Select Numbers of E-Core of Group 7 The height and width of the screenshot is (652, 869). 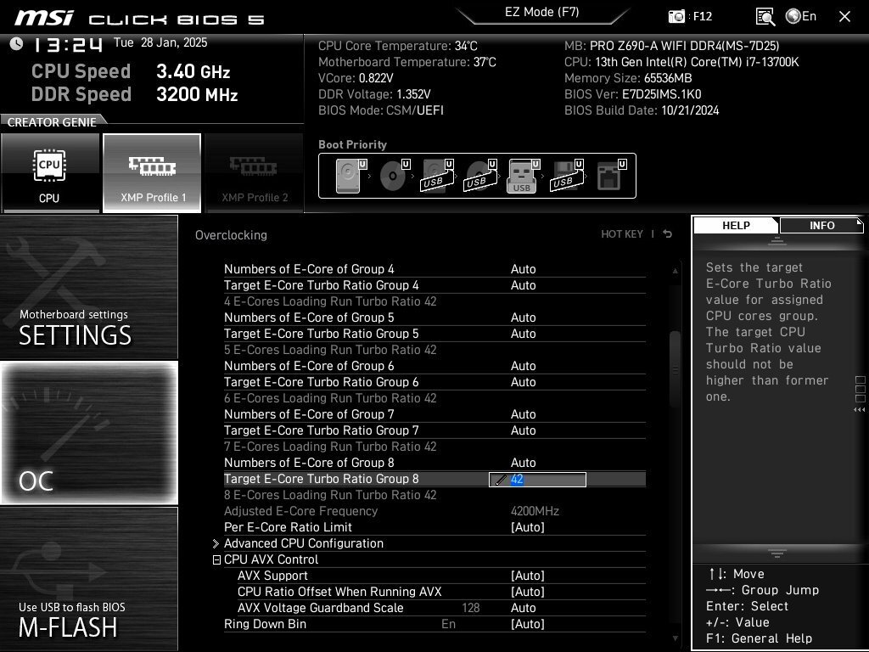coord(434,414)
